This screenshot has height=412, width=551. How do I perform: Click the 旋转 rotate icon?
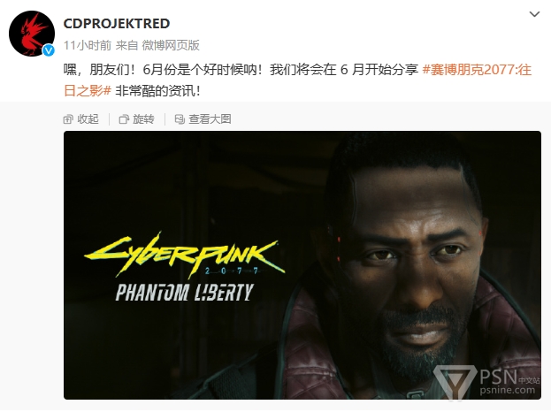pyautogui.click(x=124, y=119)
